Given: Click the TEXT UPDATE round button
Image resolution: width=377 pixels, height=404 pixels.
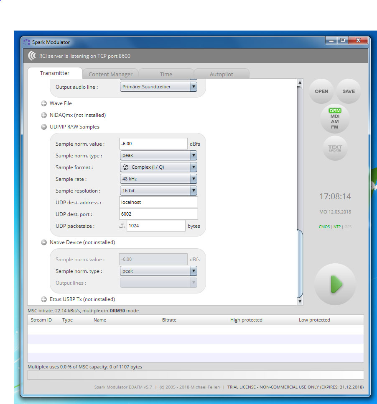Looking at the screenshot, I should point(335,148).
